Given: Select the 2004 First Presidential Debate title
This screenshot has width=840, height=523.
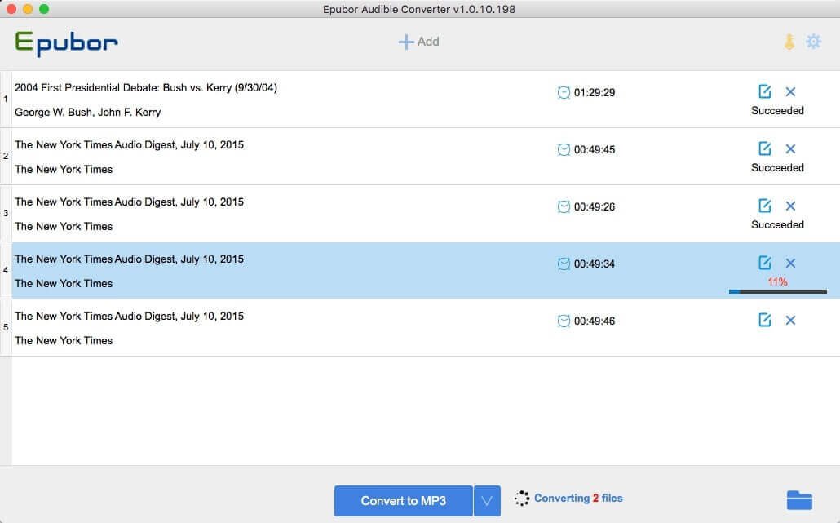Looking at the screenshot, I should click(146, 88).
